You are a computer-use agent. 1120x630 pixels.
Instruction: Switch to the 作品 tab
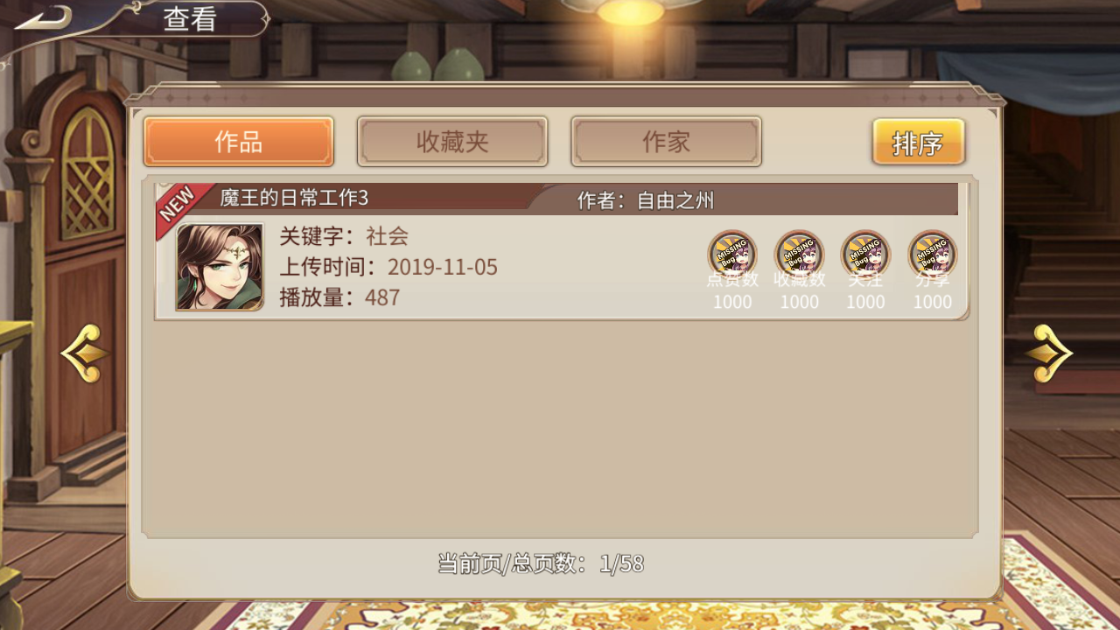click(239, 142)
